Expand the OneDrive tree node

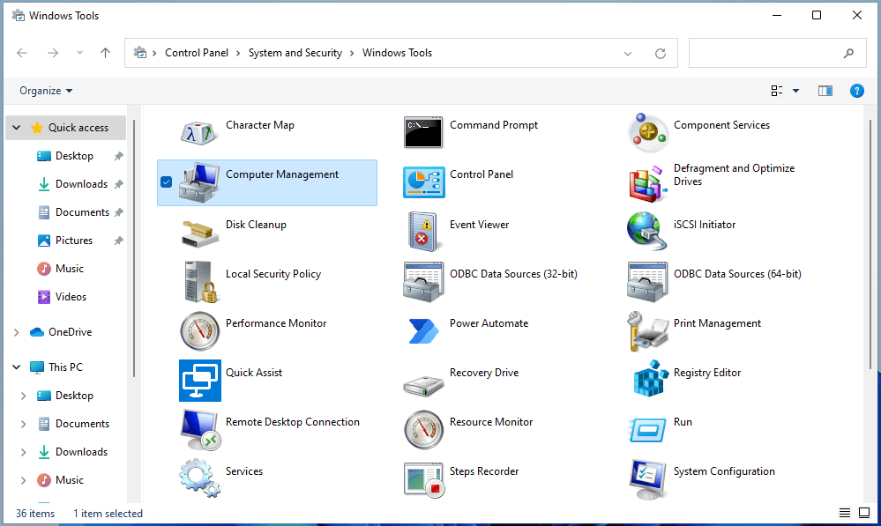click(x=17, y=331)
